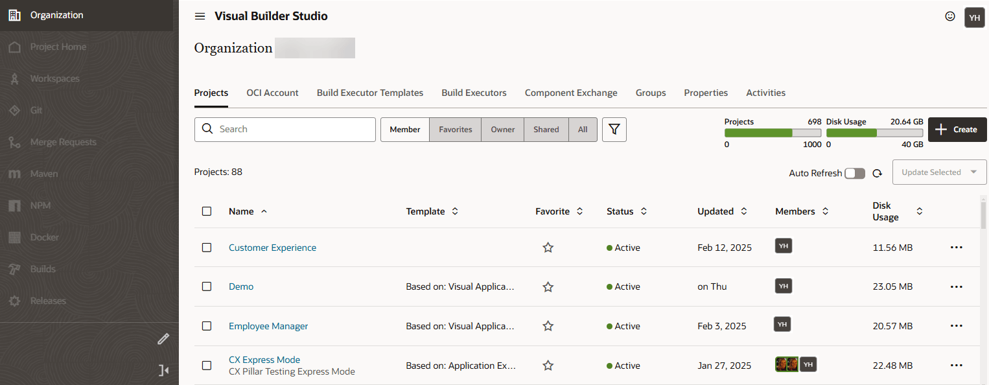Star the Customer Experience project as favorite
The width and height of the screenshot is (989, 385).
point(548,248)
